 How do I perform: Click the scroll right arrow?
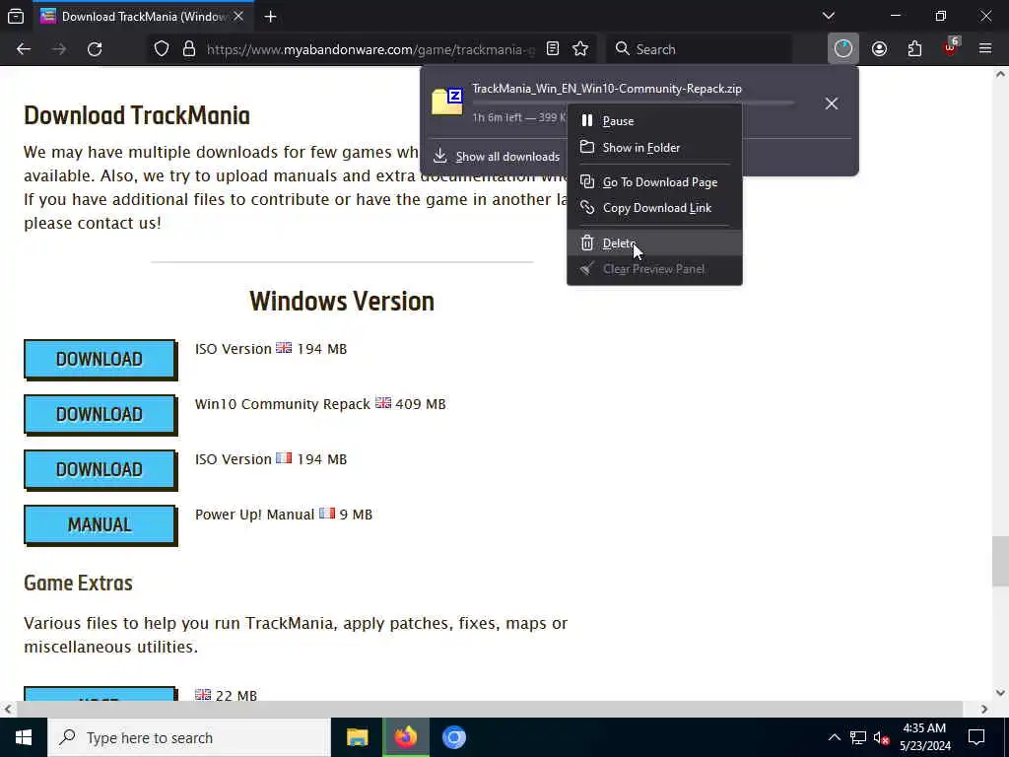click(984, 709)
